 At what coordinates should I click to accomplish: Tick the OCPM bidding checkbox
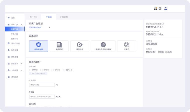click(x=64, y=70)
